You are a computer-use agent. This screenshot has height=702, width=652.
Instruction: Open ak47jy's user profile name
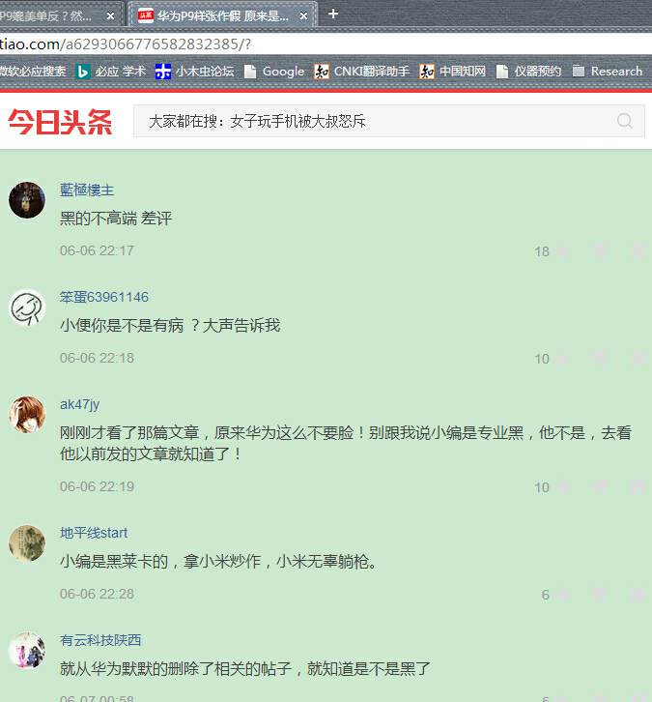point(79,404)
